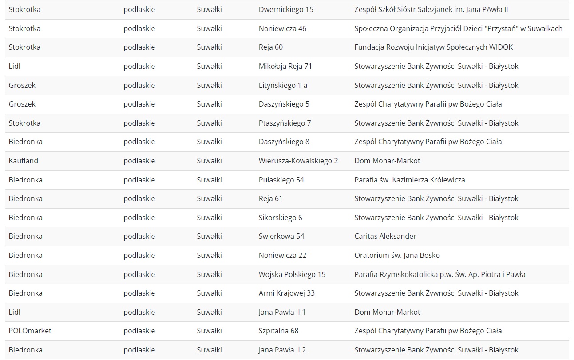Click Parafia św. Kazimierza Królewicza

point(410,180)
